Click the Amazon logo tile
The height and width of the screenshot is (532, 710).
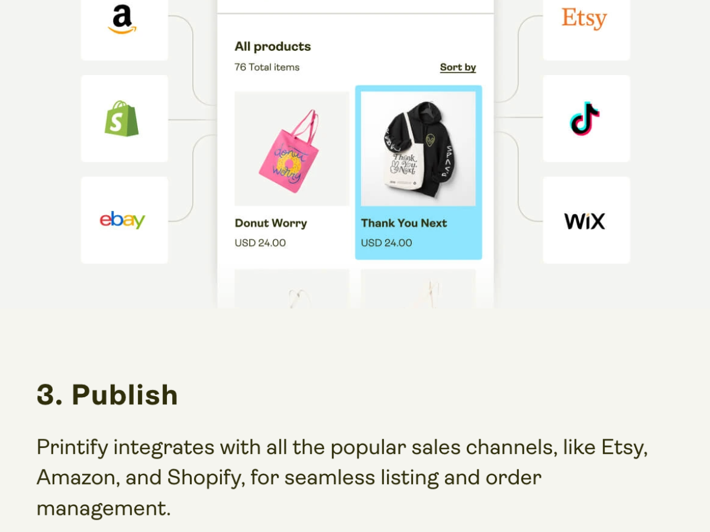[x=124, y=24]
